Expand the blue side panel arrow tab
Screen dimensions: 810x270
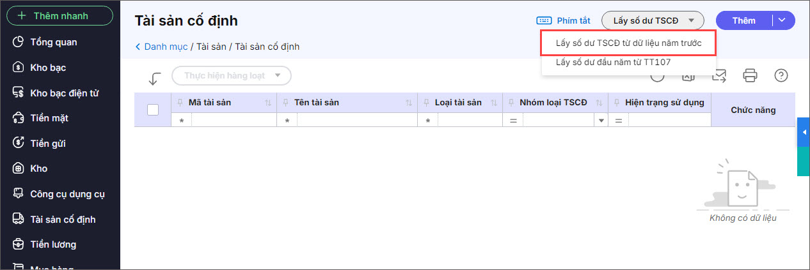pos(804,132)
